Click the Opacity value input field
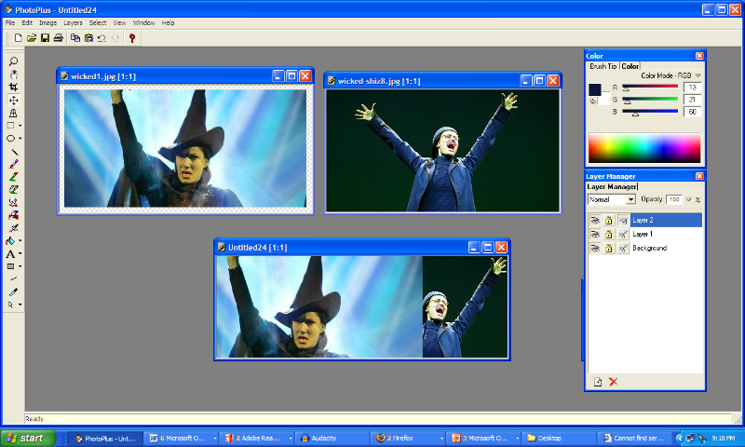 tap(674, 199)
